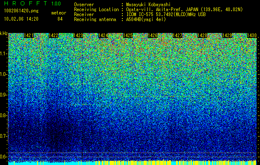Click the 1.0 frequency axis label
Viewport: 260px width, 165px height.
point(3,74)
